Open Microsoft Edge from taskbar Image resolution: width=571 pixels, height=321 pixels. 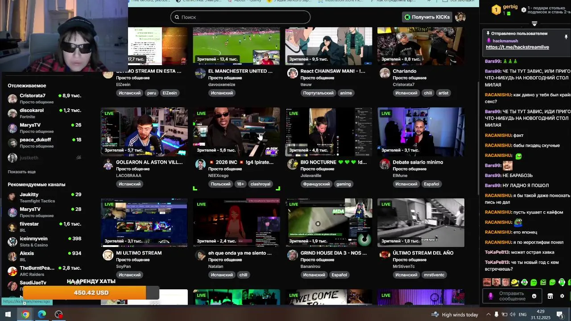42,314
